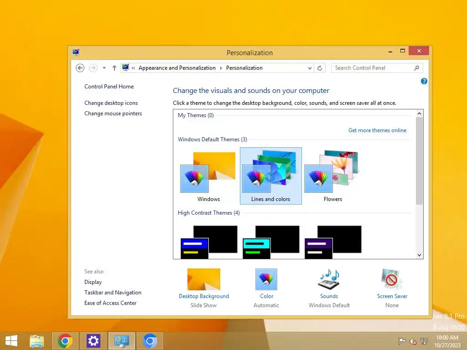Click the Desktop Background link text

click(204, 296)
